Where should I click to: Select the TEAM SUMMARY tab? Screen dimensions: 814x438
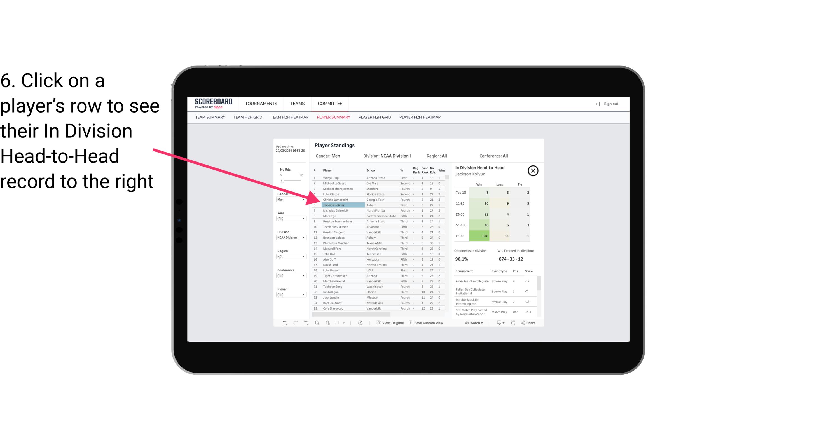(210, 117)
